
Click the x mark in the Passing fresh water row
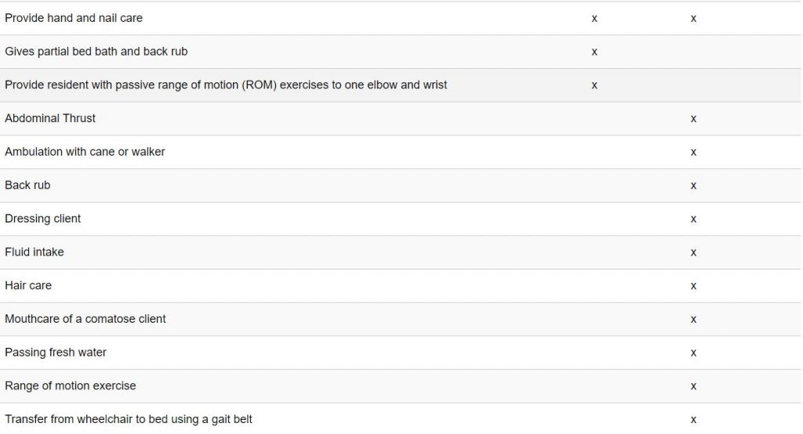click(693, 353)
